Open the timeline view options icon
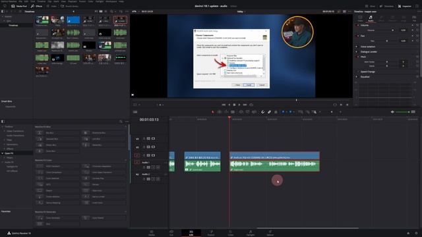Viewport: 422px width, 237px height. [135, 112]
